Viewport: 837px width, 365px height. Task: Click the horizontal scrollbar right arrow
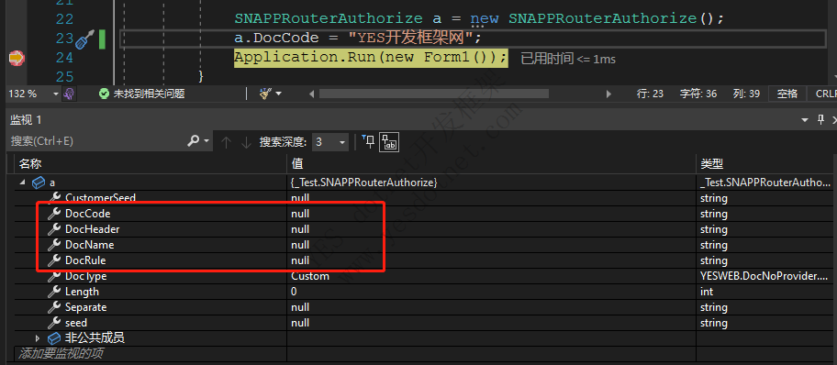(609, 94)
